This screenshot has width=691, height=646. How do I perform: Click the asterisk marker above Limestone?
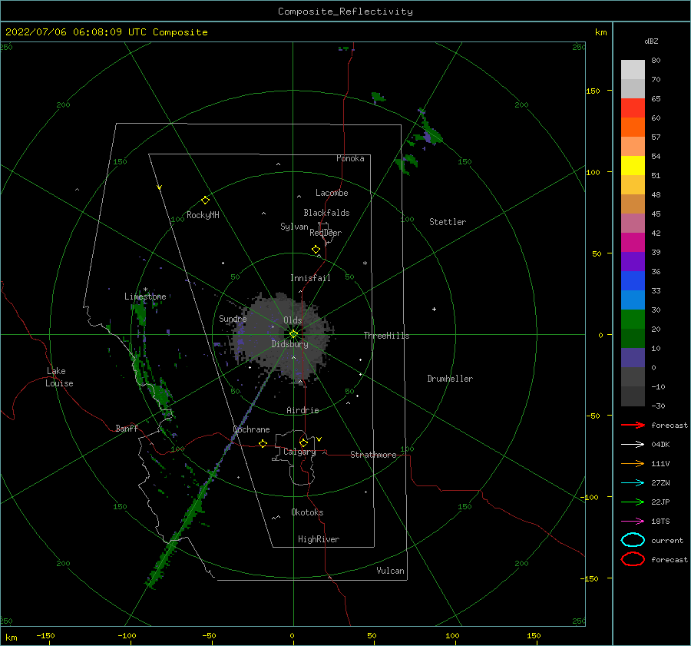coord(145,290)
